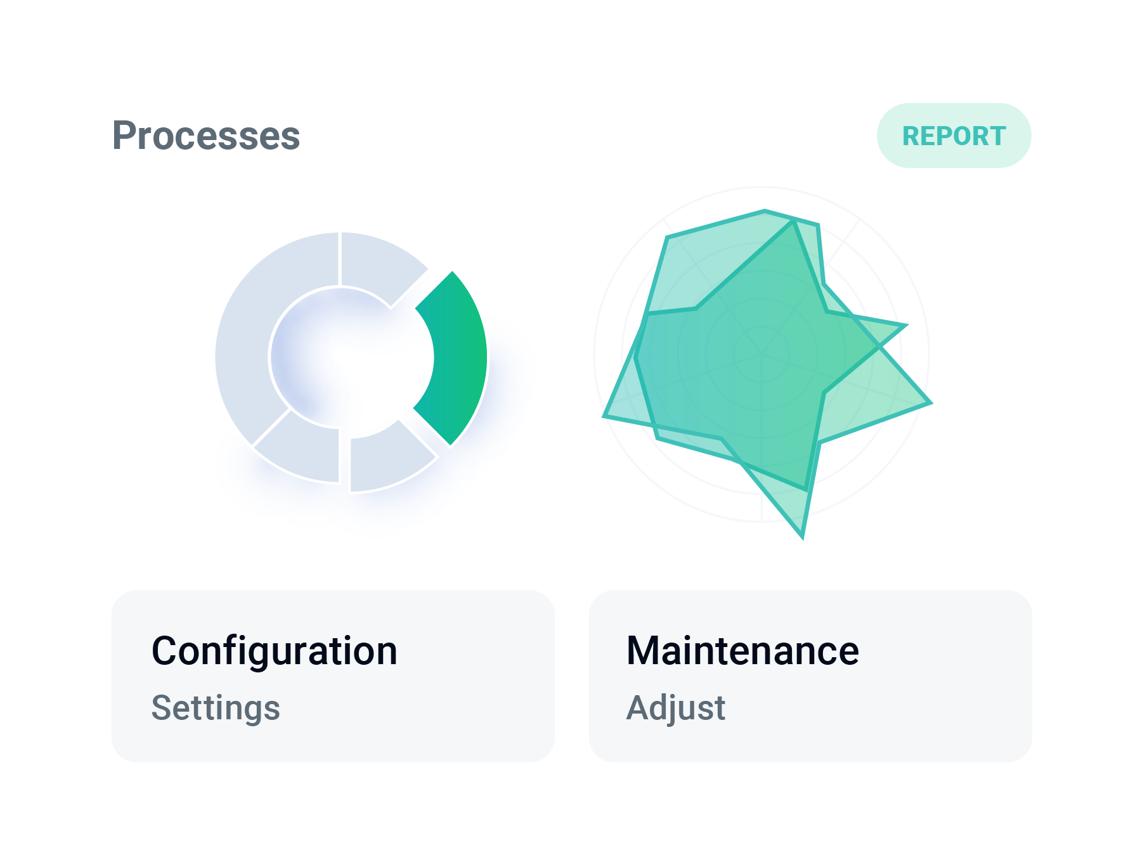
Task: Open the Configuration card title
Action: pos(275,651)
